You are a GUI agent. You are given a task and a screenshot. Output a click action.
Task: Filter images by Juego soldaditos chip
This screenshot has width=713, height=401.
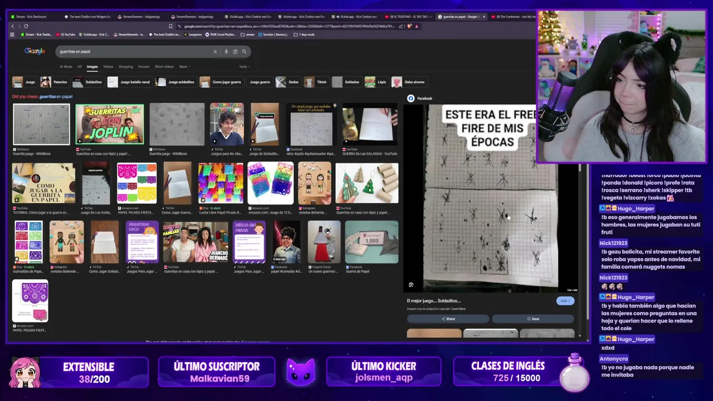coord(175,82)
